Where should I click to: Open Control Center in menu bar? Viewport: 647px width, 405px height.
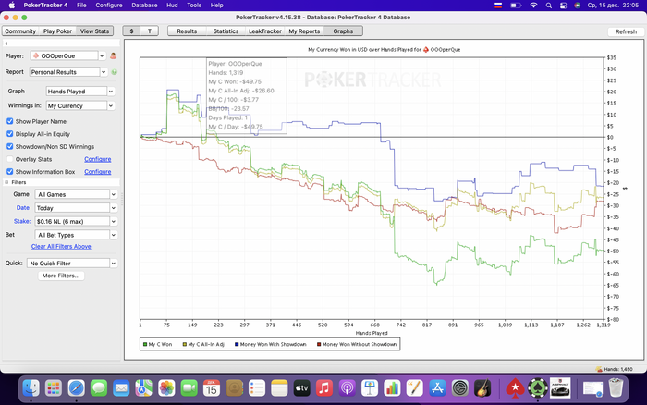click(563, 6)
